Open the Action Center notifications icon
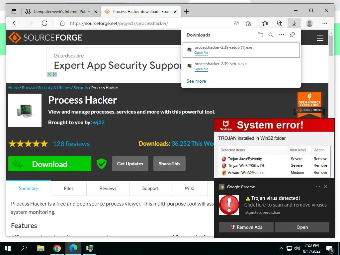 330,248
